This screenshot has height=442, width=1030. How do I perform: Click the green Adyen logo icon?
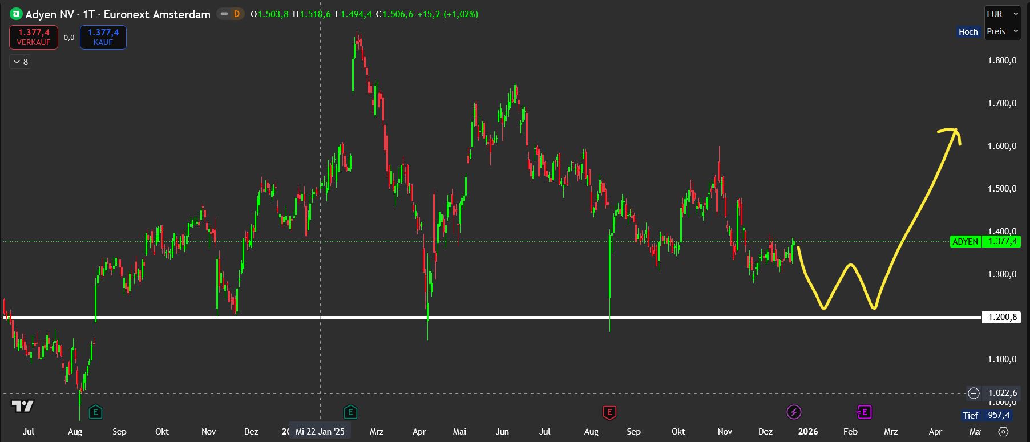[x=16, y=14]
